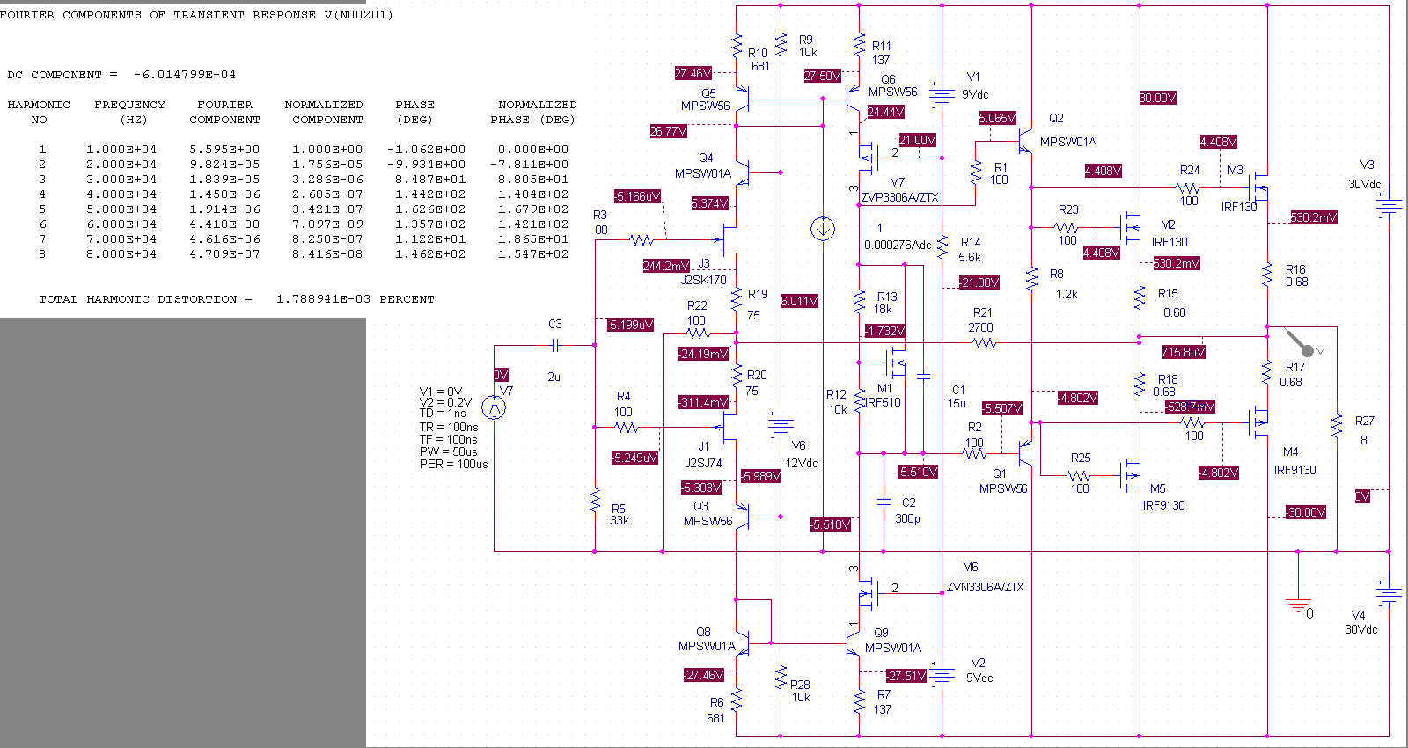This screenshot has width=1408, height=748.
Task: Click the -311.4mV voltage label
Action: click(x=704, y=402)
